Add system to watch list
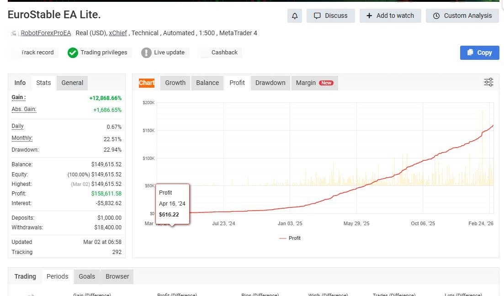The image size is (504, 296). (390, 16)
